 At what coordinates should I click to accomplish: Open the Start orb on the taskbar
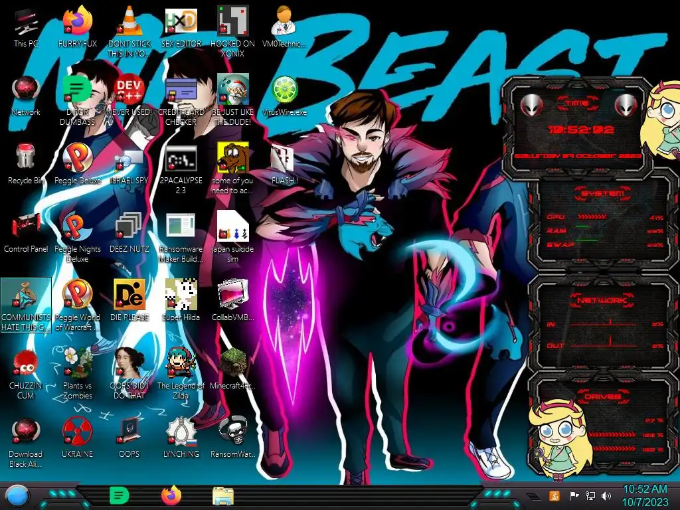pyautogui.click(x=18, y=497)
